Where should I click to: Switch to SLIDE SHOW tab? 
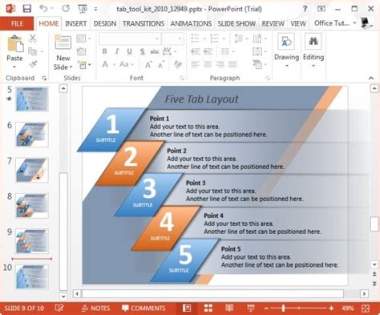click(x=236, y=23)
